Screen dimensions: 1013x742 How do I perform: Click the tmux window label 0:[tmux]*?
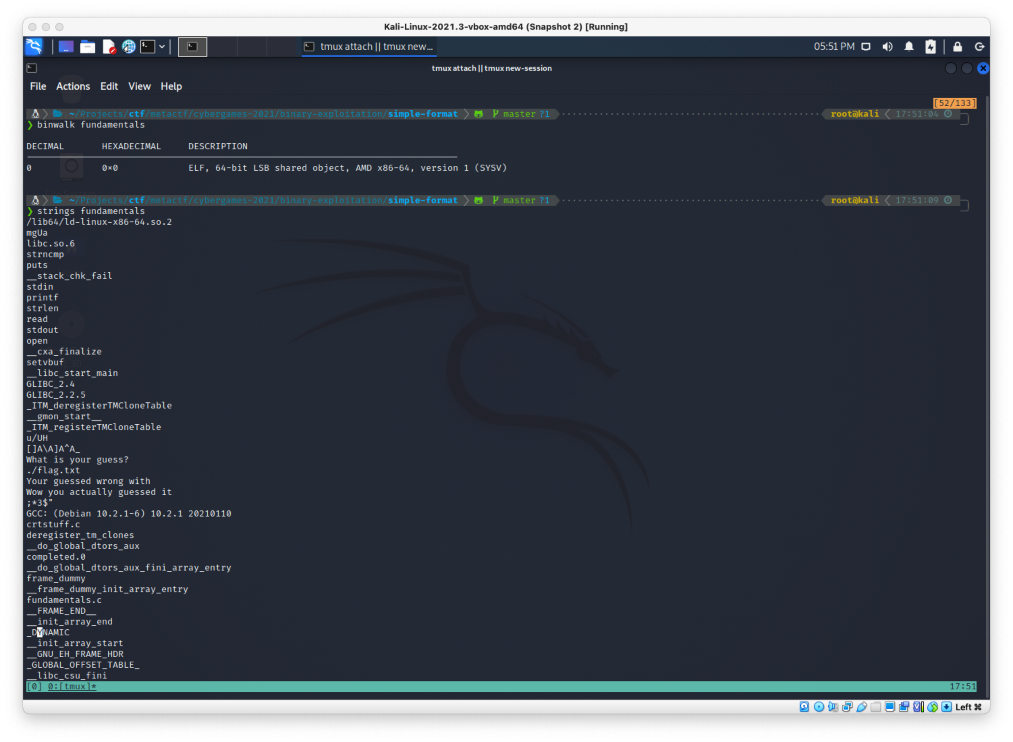(x=72, y=687)
